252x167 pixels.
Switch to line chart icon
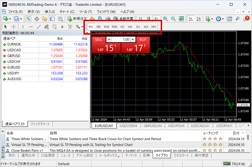click(x=156, y=19)
